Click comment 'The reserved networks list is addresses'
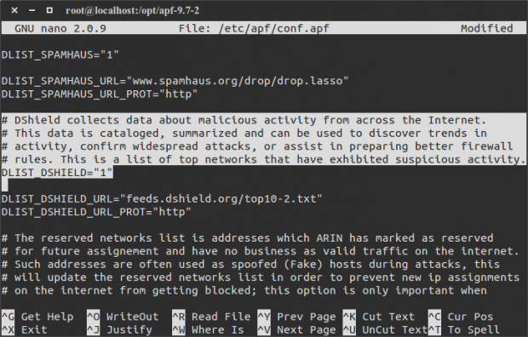 coord(247,238)
